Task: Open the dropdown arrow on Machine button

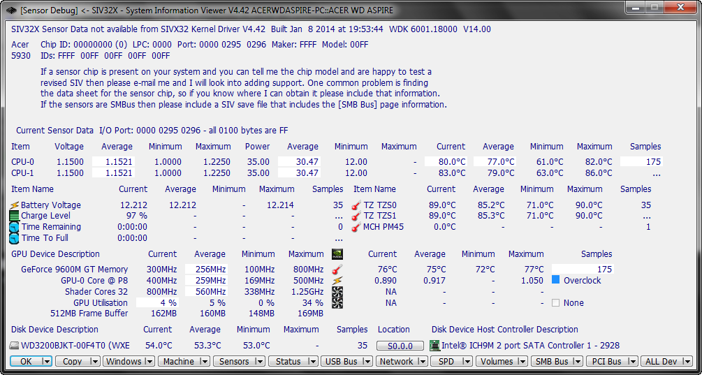Action: pos(205,361)
